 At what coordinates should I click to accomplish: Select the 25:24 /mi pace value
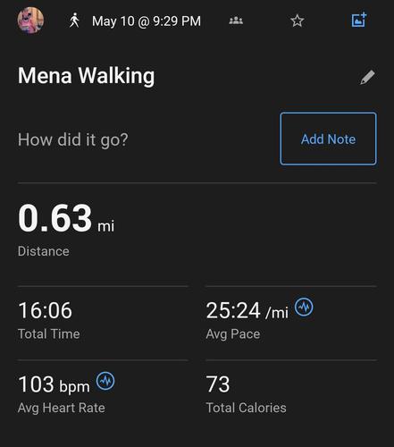point(247,310)
